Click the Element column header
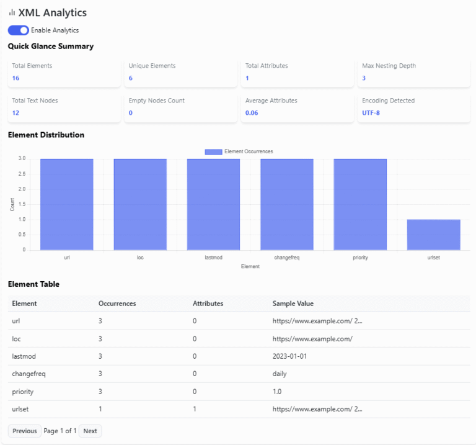 click(x=25, y=303)
